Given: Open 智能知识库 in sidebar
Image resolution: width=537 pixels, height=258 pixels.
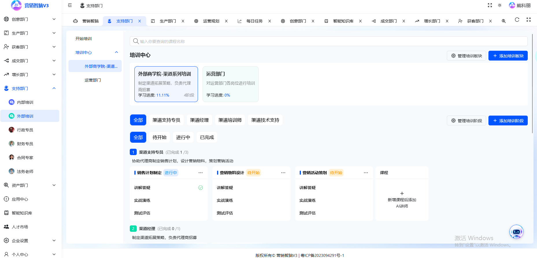Looking at the screenshot, I should click(x=30, y=213).
